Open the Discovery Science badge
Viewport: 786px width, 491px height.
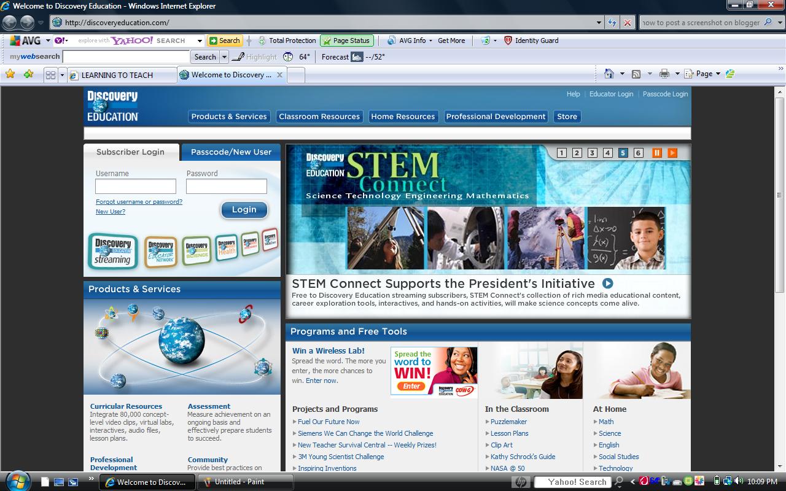point(196,250)
